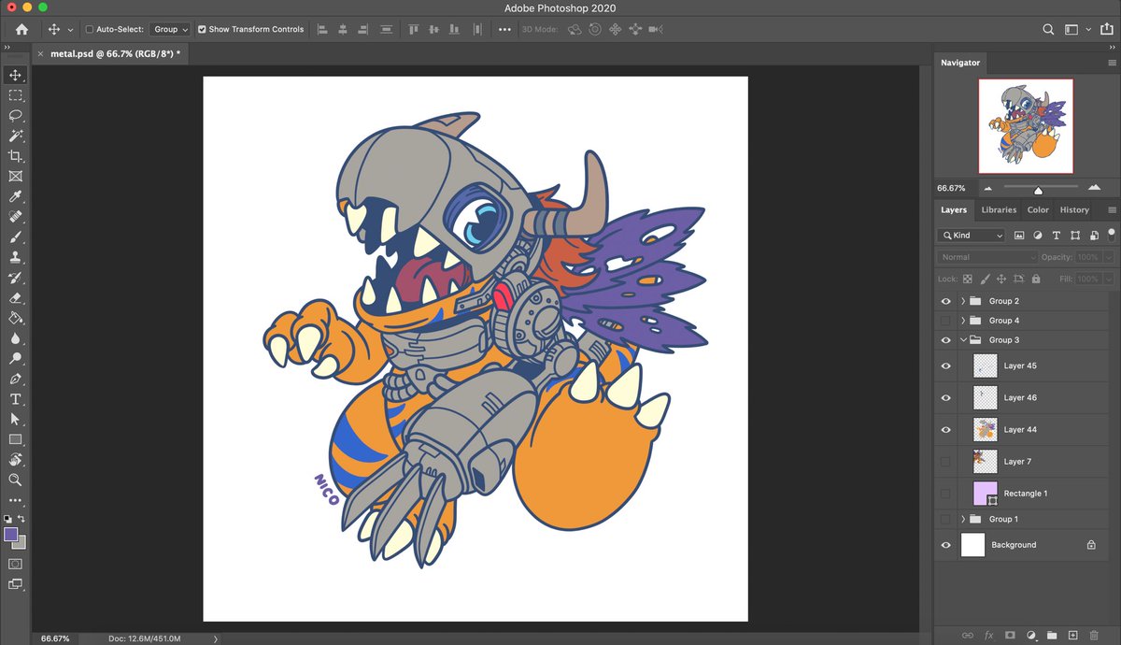Image resolution: width=1121 pixels, height=645 pixels.
Task: Enable the Auto-Select checkbox
Action: pos(90,29)
